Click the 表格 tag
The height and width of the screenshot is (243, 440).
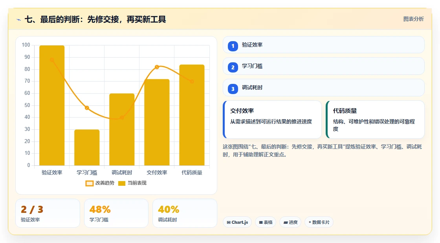pos(266,222)
